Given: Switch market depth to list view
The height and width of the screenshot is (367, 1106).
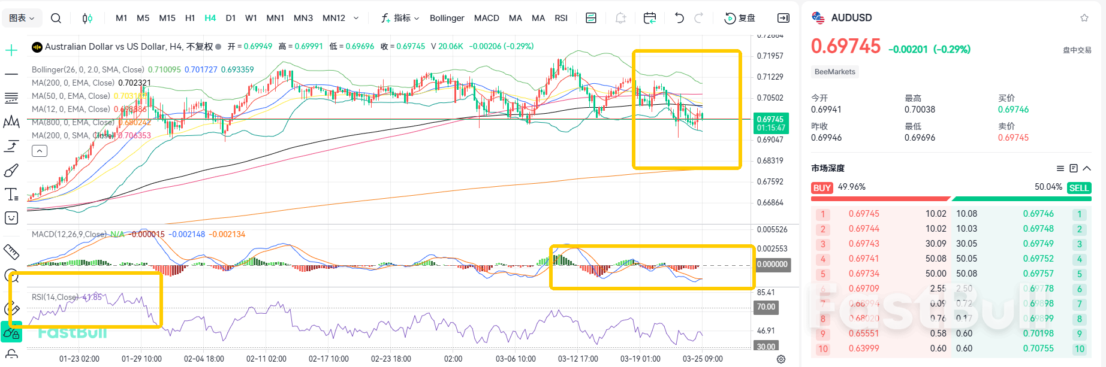Looking at the screenshot, I should click(x=1060, y=168).
